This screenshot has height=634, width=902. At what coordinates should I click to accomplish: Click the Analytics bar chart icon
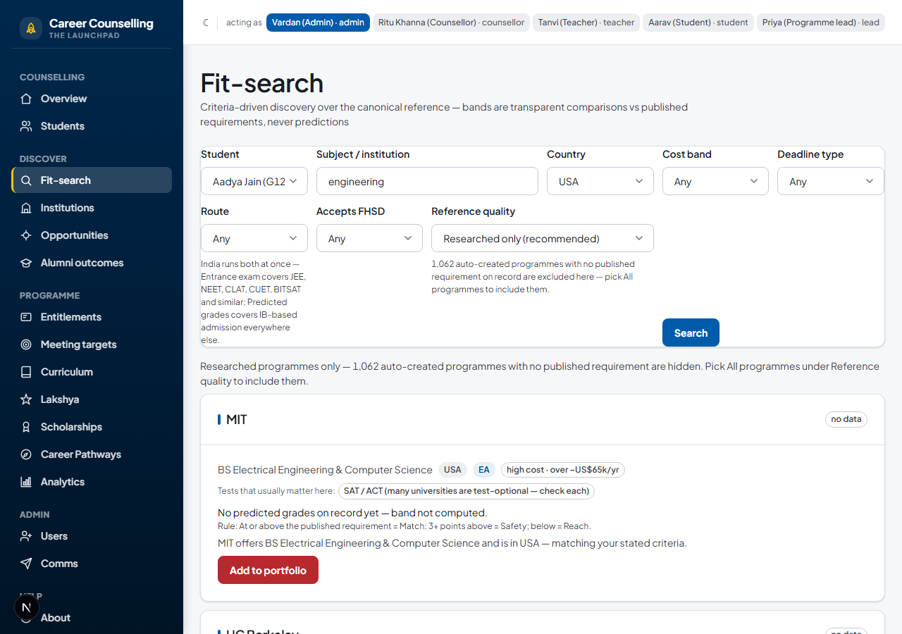pos(26,482)
